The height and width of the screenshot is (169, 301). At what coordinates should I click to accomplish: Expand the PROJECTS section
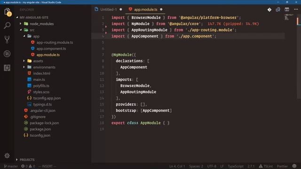pyautogui.click(x=17, y=160)
